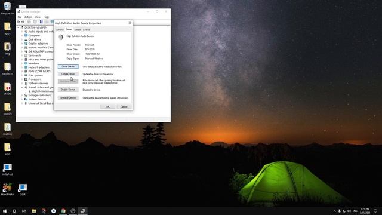Image resolution: width=382 pixels, height=215 pixels.
Task: Select Mice and other pointing devices item
Action: click(x=41, y=60)
